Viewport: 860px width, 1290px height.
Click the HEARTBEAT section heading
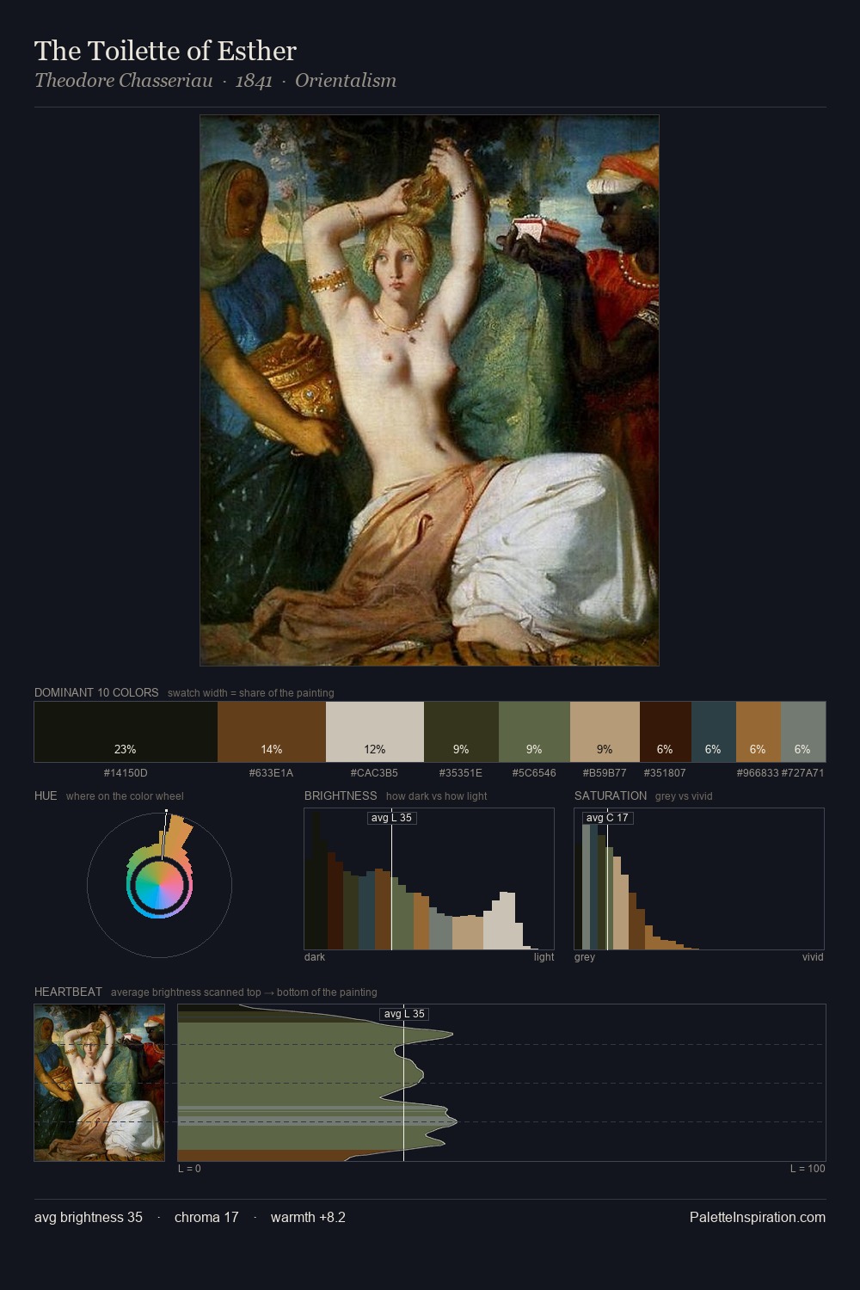(x=68, y=992)
